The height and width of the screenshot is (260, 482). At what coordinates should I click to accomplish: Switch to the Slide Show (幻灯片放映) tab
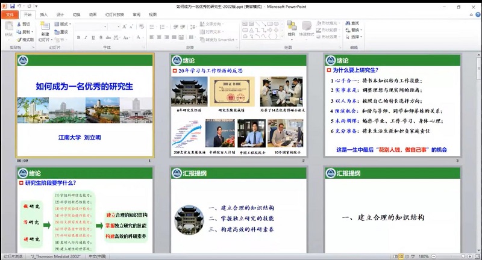(x=116, y=14)
